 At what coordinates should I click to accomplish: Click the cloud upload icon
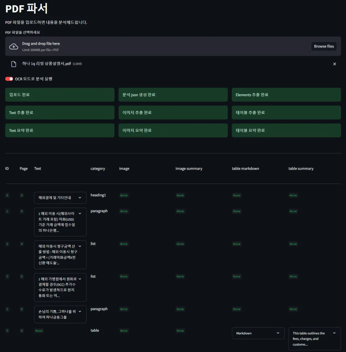[14, 46]
